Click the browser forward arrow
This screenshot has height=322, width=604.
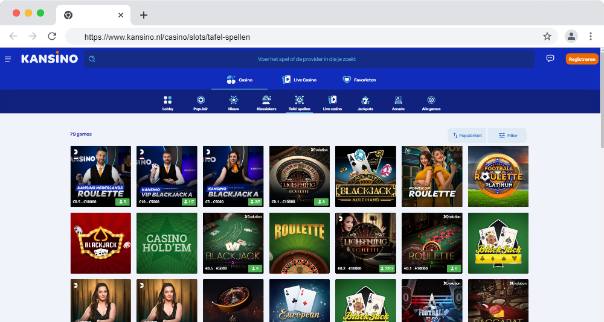33,36
